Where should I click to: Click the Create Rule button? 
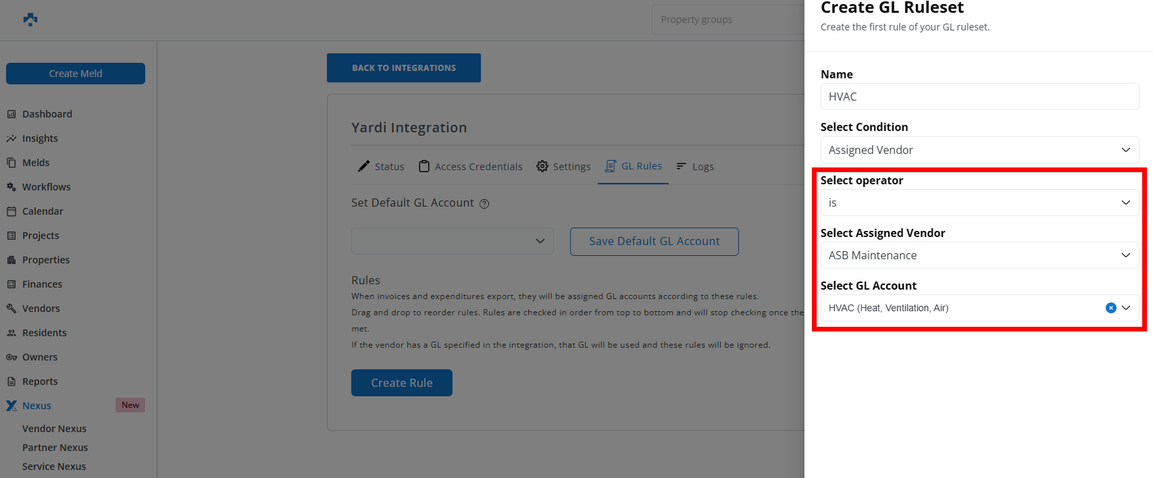tap(401, 383)
